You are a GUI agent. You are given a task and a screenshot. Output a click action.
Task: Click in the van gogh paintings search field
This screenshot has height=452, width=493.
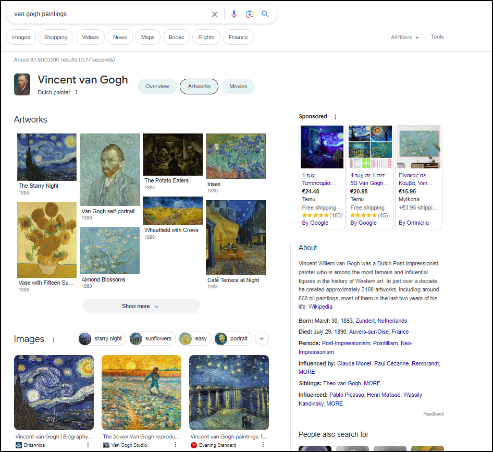click(110, 14)
